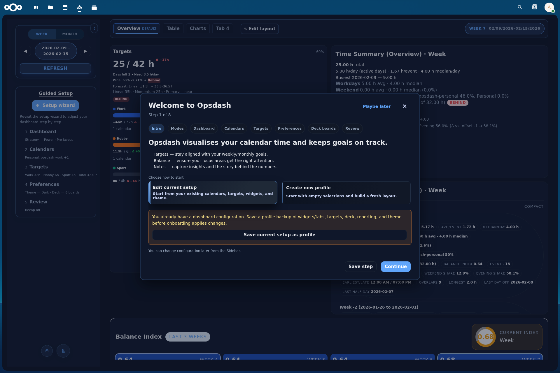
Task: Open the Deck app icon in top bar
Action: coord(94,7)
